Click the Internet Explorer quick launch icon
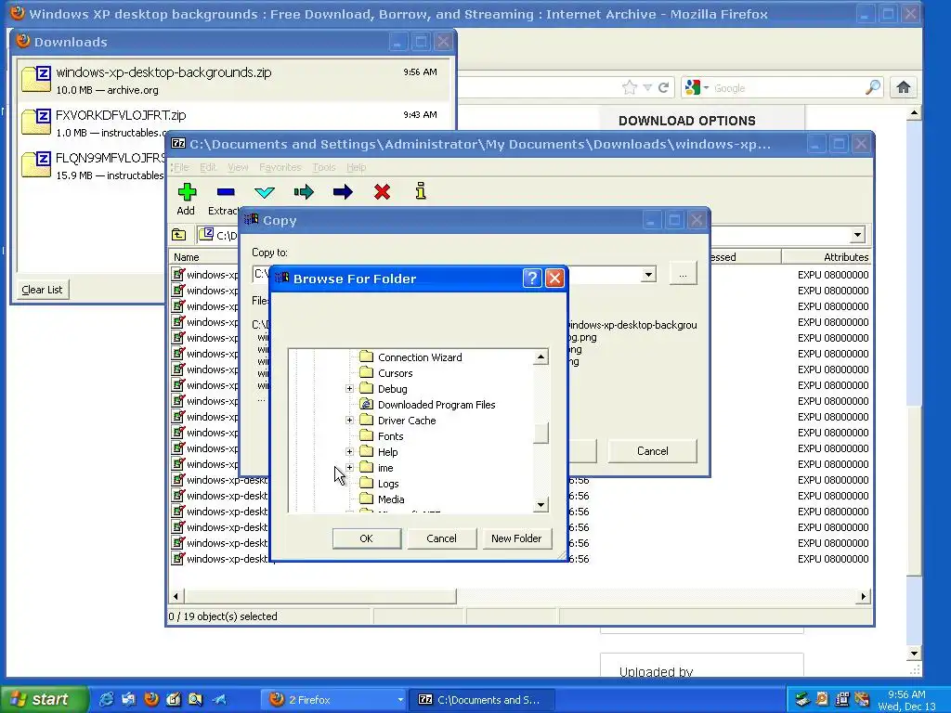The width and height of the screenshot is (951, 713). click(107, 700)
